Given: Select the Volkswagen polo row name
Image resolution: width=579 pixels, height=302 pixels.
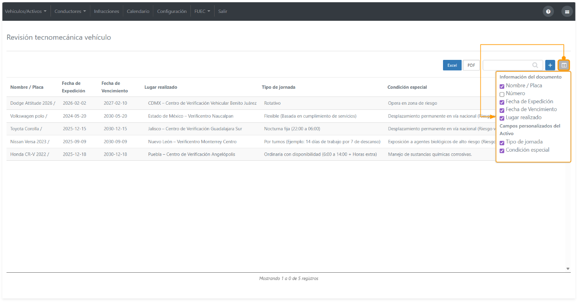Looking at the screenshot, I should coord(29,116).
